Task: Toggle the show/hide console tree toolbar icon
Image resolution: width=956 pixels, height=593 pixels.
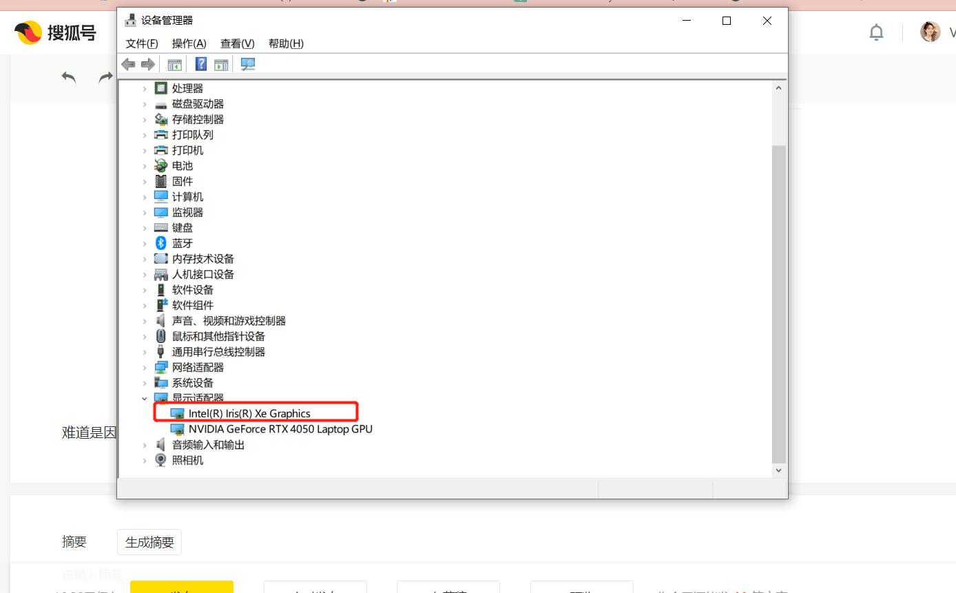Action: pos(174,64)
